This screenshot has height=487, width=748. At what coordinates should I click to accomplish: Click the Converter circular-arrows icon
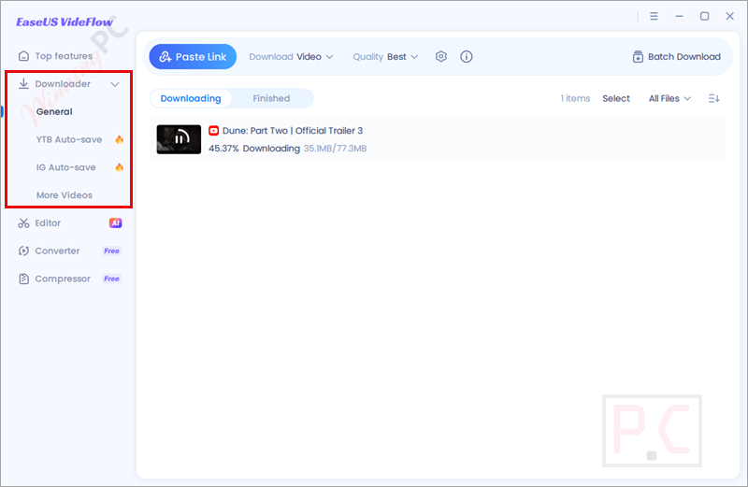coord(23,251)
